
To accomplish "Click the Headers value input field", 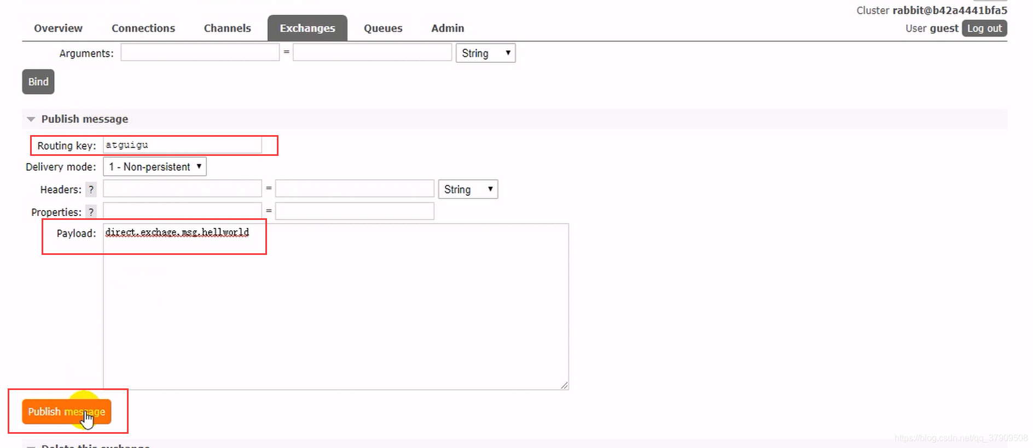I will [355, 189].
